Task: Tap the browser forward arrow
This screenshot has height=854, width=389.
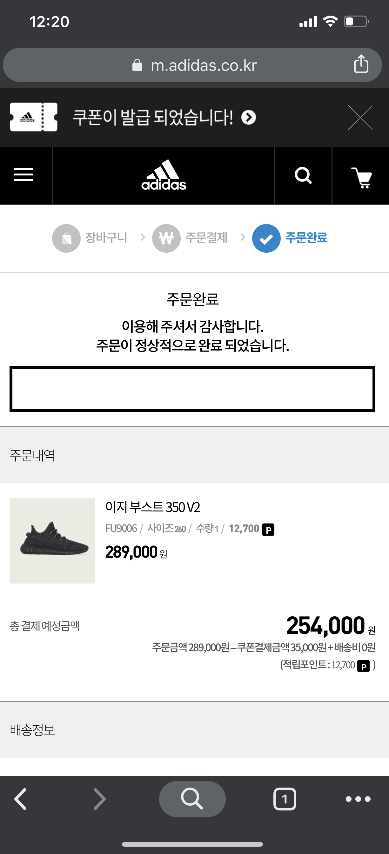Action: (x=99, y=799)
